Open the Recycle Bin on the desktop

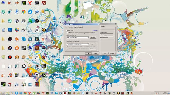pyautogui.click(x=3, y=30)
